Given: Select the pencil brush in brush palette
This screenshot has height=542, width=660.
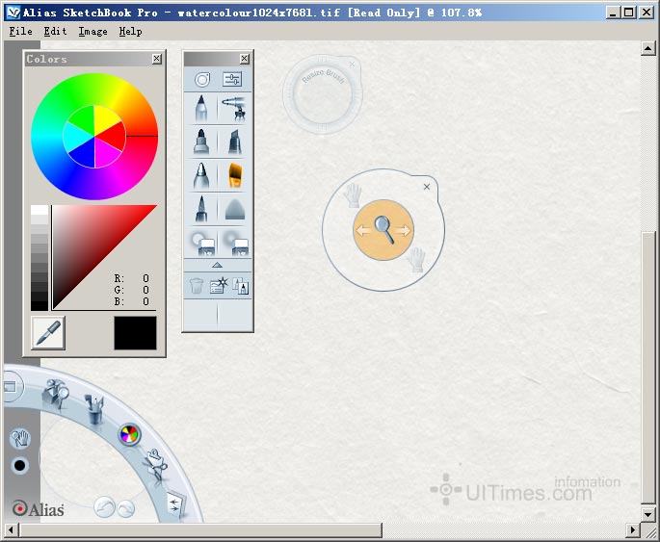Looking at the screenshot, I should (201, 108).
